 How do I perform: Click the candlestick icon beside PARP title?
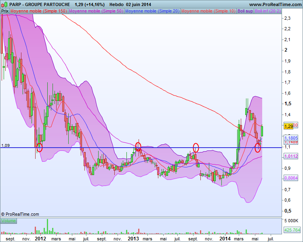[x=4, y=4]
